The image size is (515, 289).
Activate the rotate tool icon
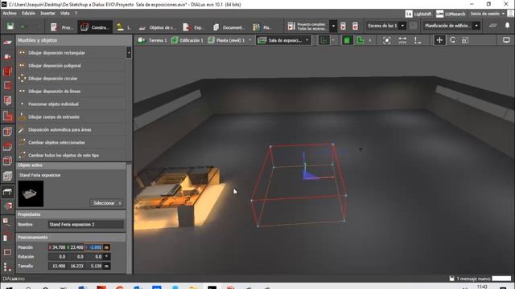click(453, 40)
